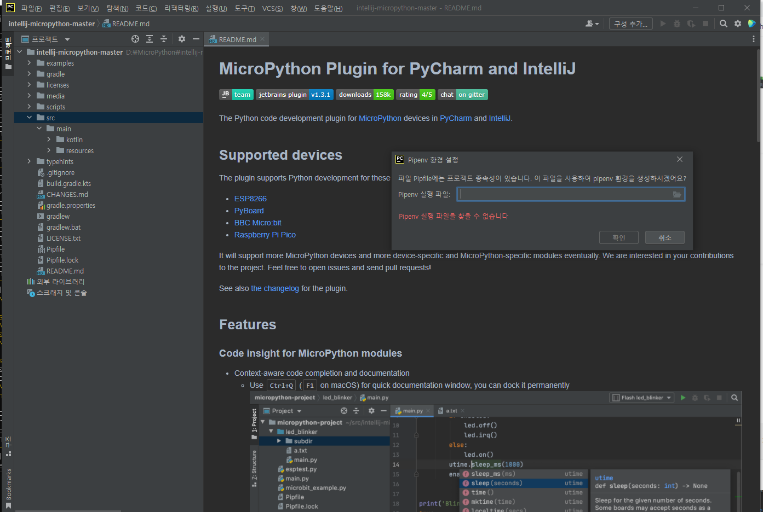Open the editor tab options three-dot menu
763x512 pixels.
pos(754,39)
